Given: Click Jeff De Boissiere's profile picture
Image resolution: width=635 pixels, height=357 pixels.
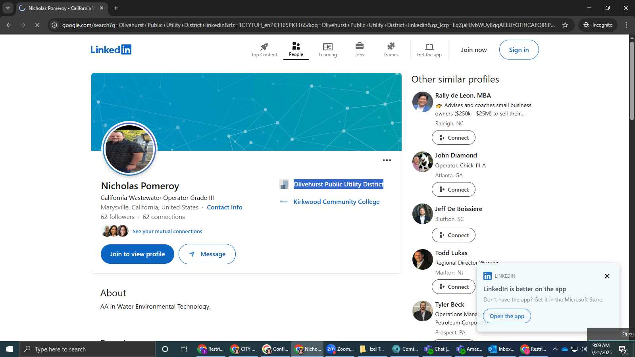Looking at the screenshot, I should (x=423, y=214).
